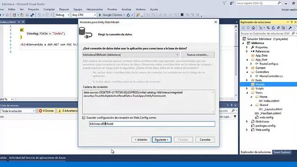Toggle the 0 Errores filter button
Image resolution: width=297 pixels, height=167 pixels.
pos(46,111)
